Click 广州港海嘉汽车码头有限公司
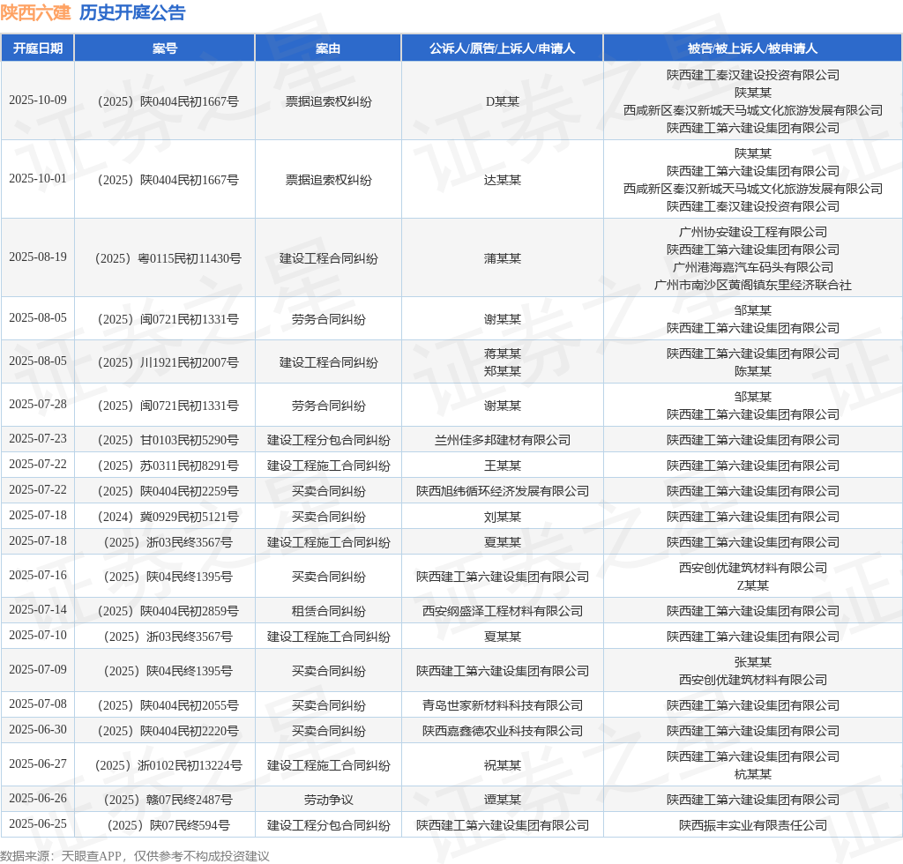The height and width of the screenshot is (864, 903). coord(753,267)
